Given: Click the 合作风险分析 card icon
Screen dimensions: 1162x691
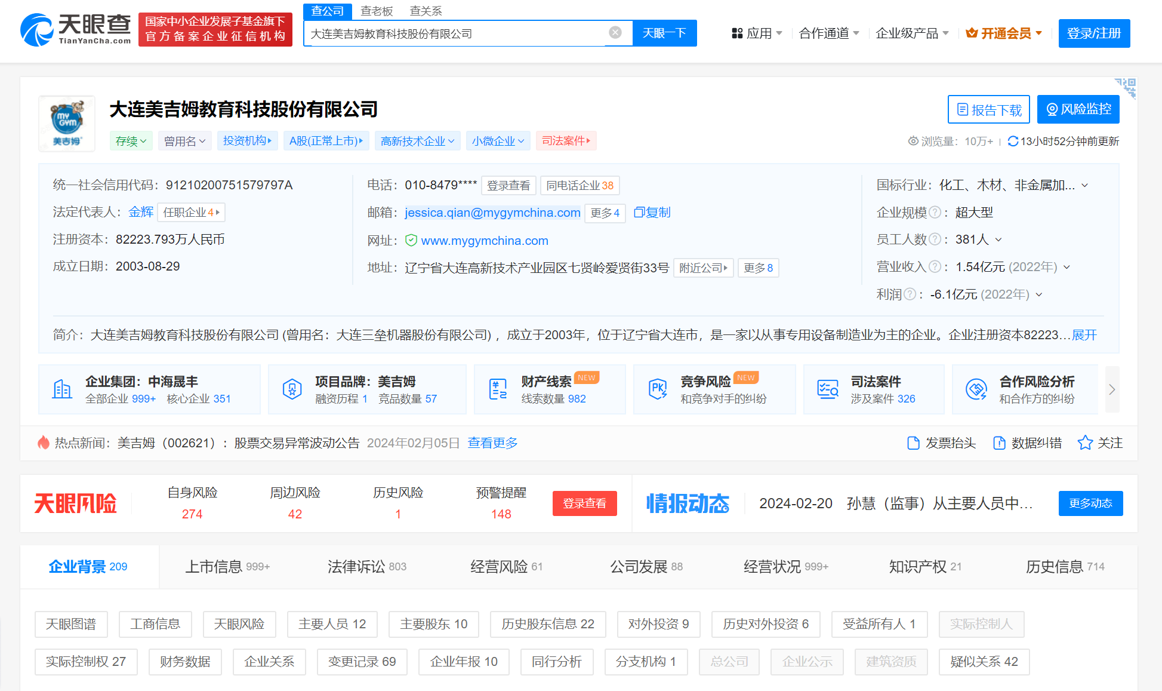Looking at the screenshot, I should 976,389.
